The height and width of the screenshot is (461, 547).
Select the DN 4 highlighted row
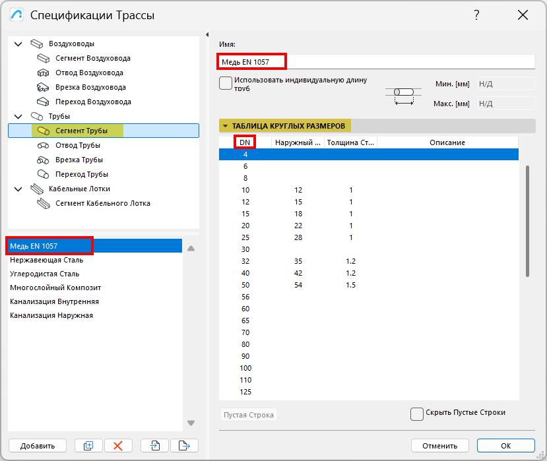[369, 154]
